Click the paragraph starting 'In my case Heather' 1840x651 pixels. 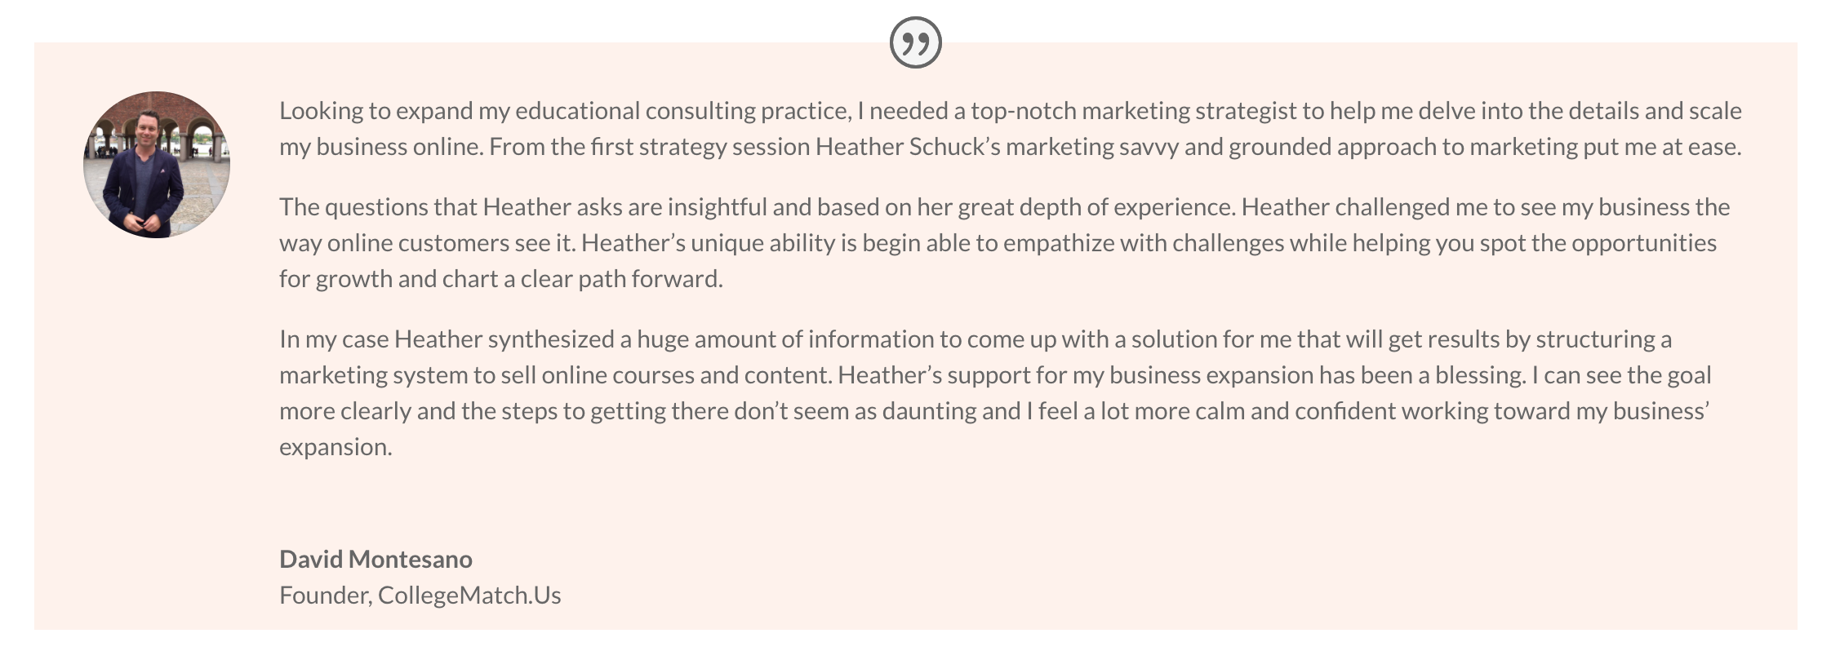coord(996,392)
